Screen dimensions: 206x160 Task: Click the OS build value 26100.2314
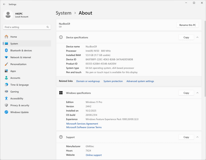point(91,115)
